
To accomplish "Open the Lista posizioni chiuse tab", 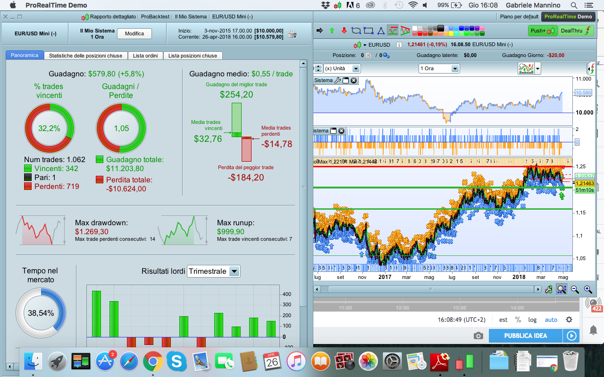I will (x=193, y=56).
